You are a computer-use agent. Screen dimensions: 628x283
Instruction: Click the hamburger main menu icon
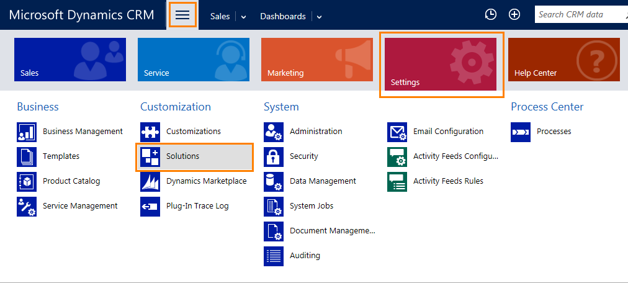point(182,16)
